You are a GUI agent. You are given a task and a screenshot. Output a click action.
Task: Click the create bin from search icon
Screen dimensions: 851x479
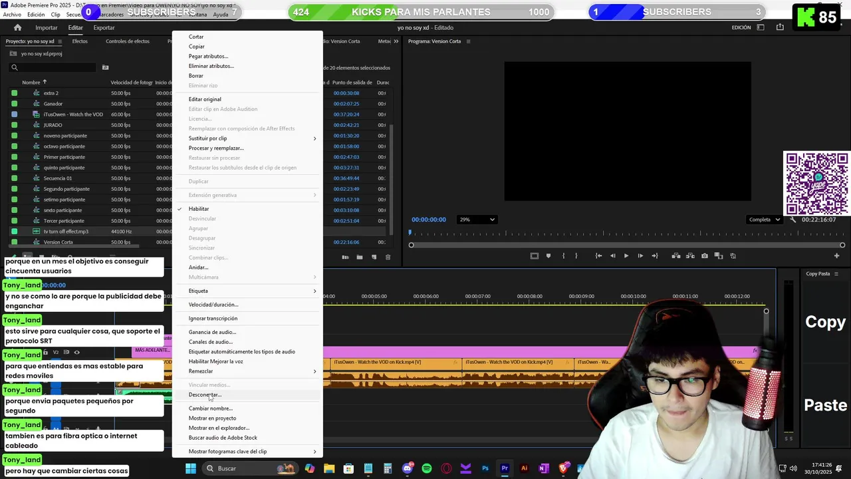point(105,67)
